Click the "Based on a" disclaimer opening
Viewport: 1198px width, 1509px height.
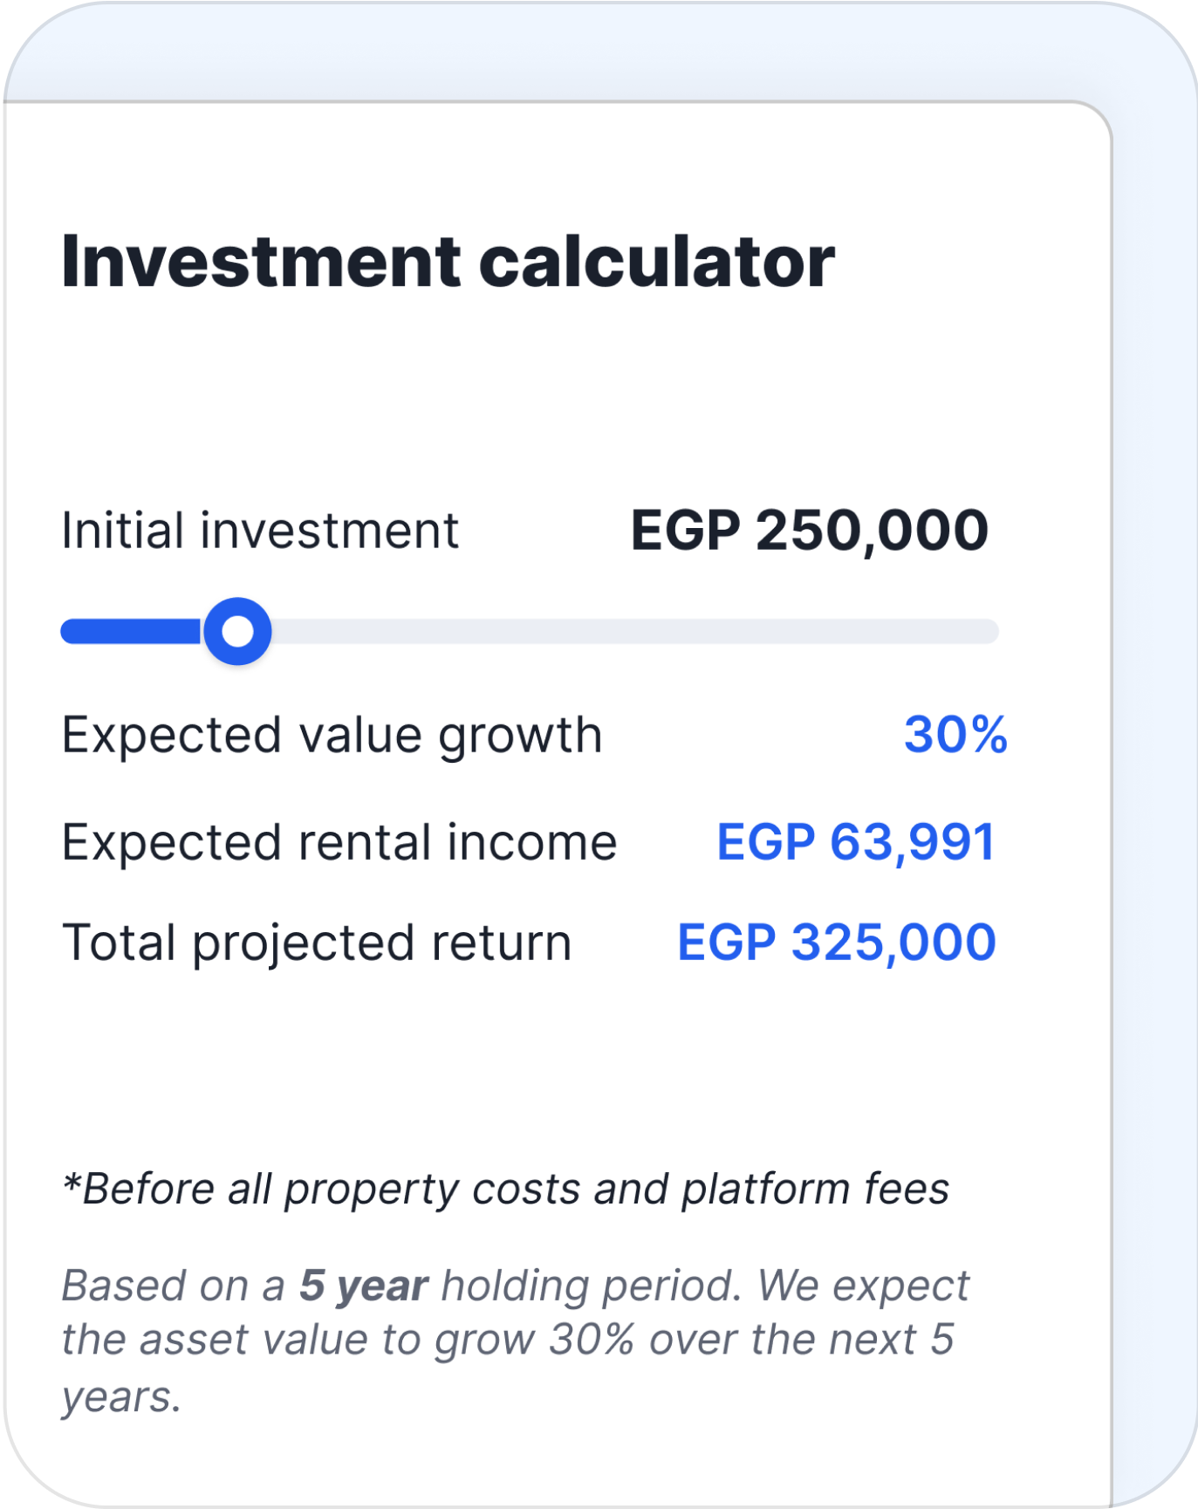click(173, 1286)
